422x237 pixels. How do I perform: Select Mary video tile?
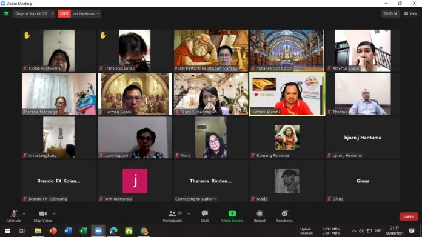211,138
